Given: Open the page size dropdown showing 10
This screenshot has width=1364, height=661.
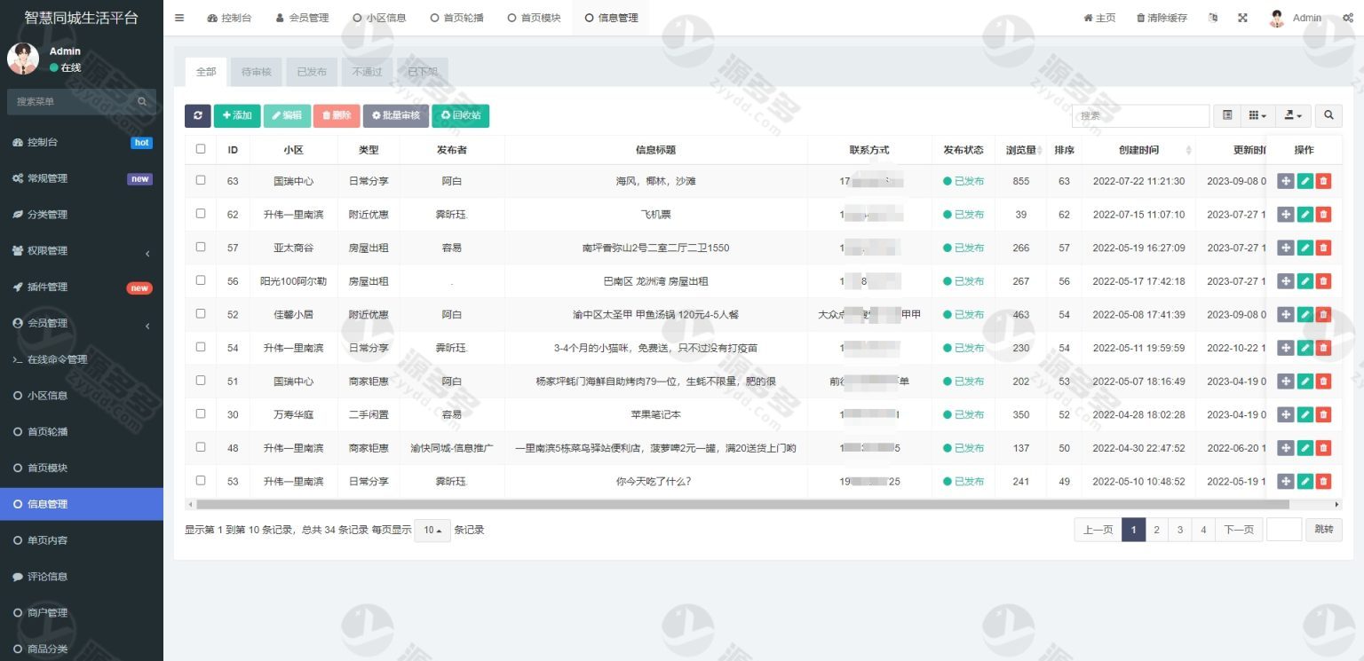Looking at the screenshot, I should tap(432, 530).
